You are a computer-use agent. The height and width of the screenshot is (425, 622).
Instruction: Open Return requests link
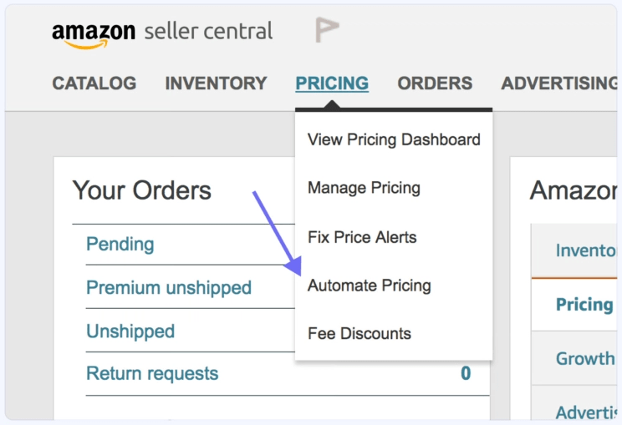tap(152, 373)
